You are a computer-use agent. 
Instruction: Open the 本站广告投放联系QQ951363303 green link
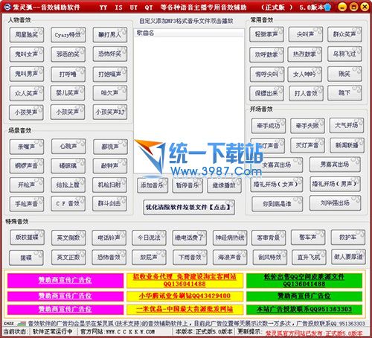[304, 309]
